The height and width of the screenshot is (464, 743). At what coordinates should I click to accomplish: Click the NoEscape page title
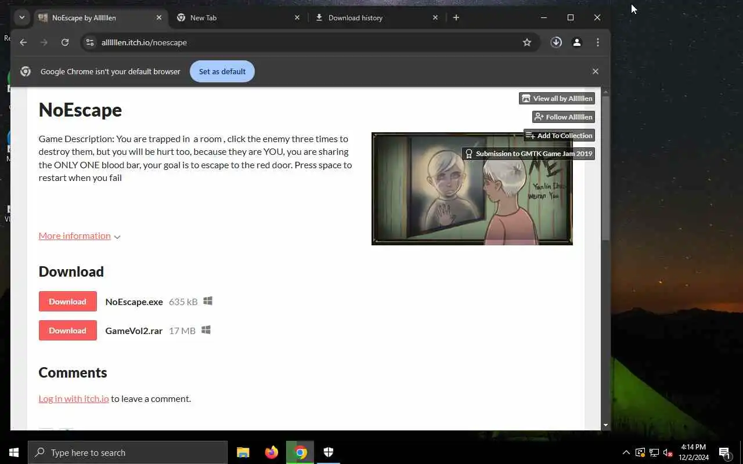80,110
